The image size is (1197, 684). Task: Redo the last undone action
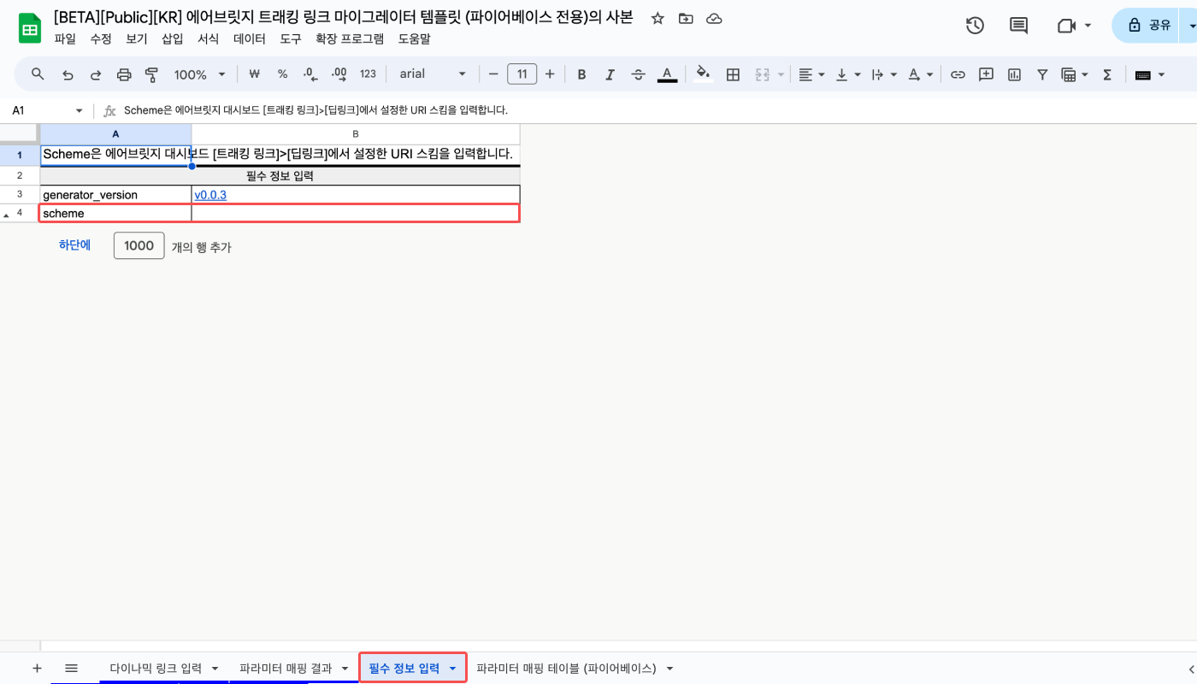pos(96,74)
